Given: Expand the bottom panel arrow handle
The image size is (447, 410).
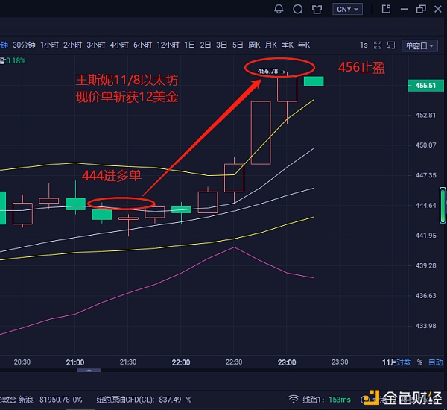Looking at the screenshot, I should (x=89, y=370).
